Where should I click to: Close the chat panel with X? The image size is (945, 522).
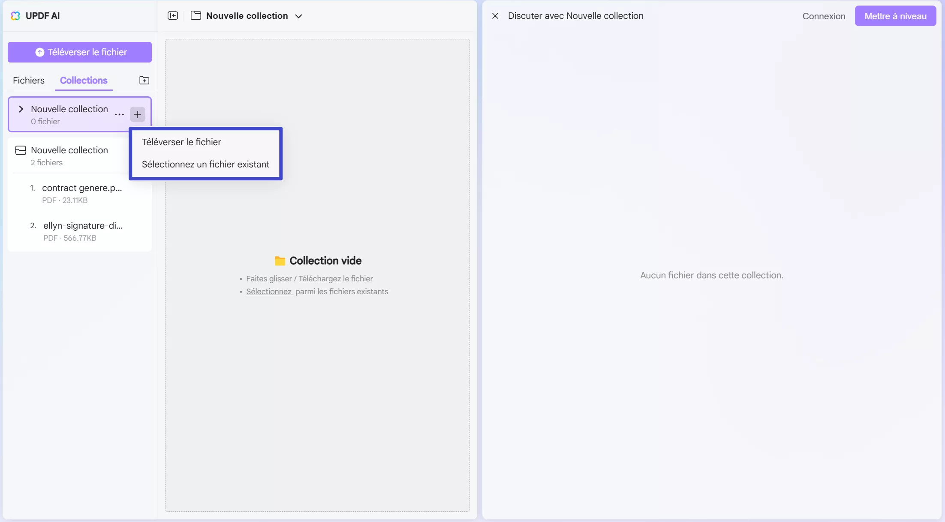[495, 16]
